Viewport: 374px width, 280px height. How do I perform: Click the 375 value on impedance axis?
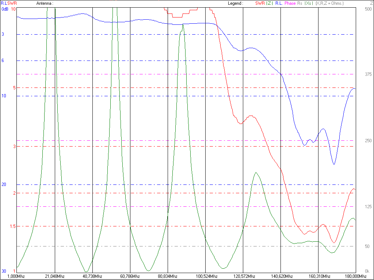(x=368, y=74)
